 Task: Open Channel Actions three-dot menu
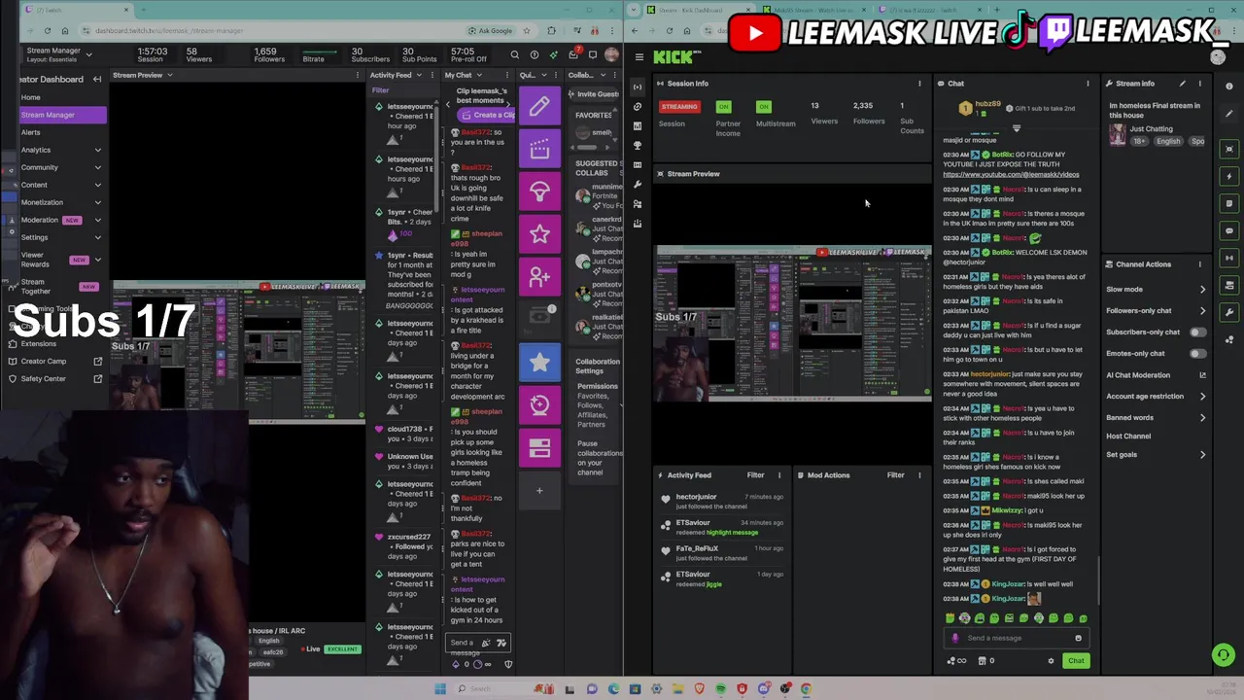1199,264
